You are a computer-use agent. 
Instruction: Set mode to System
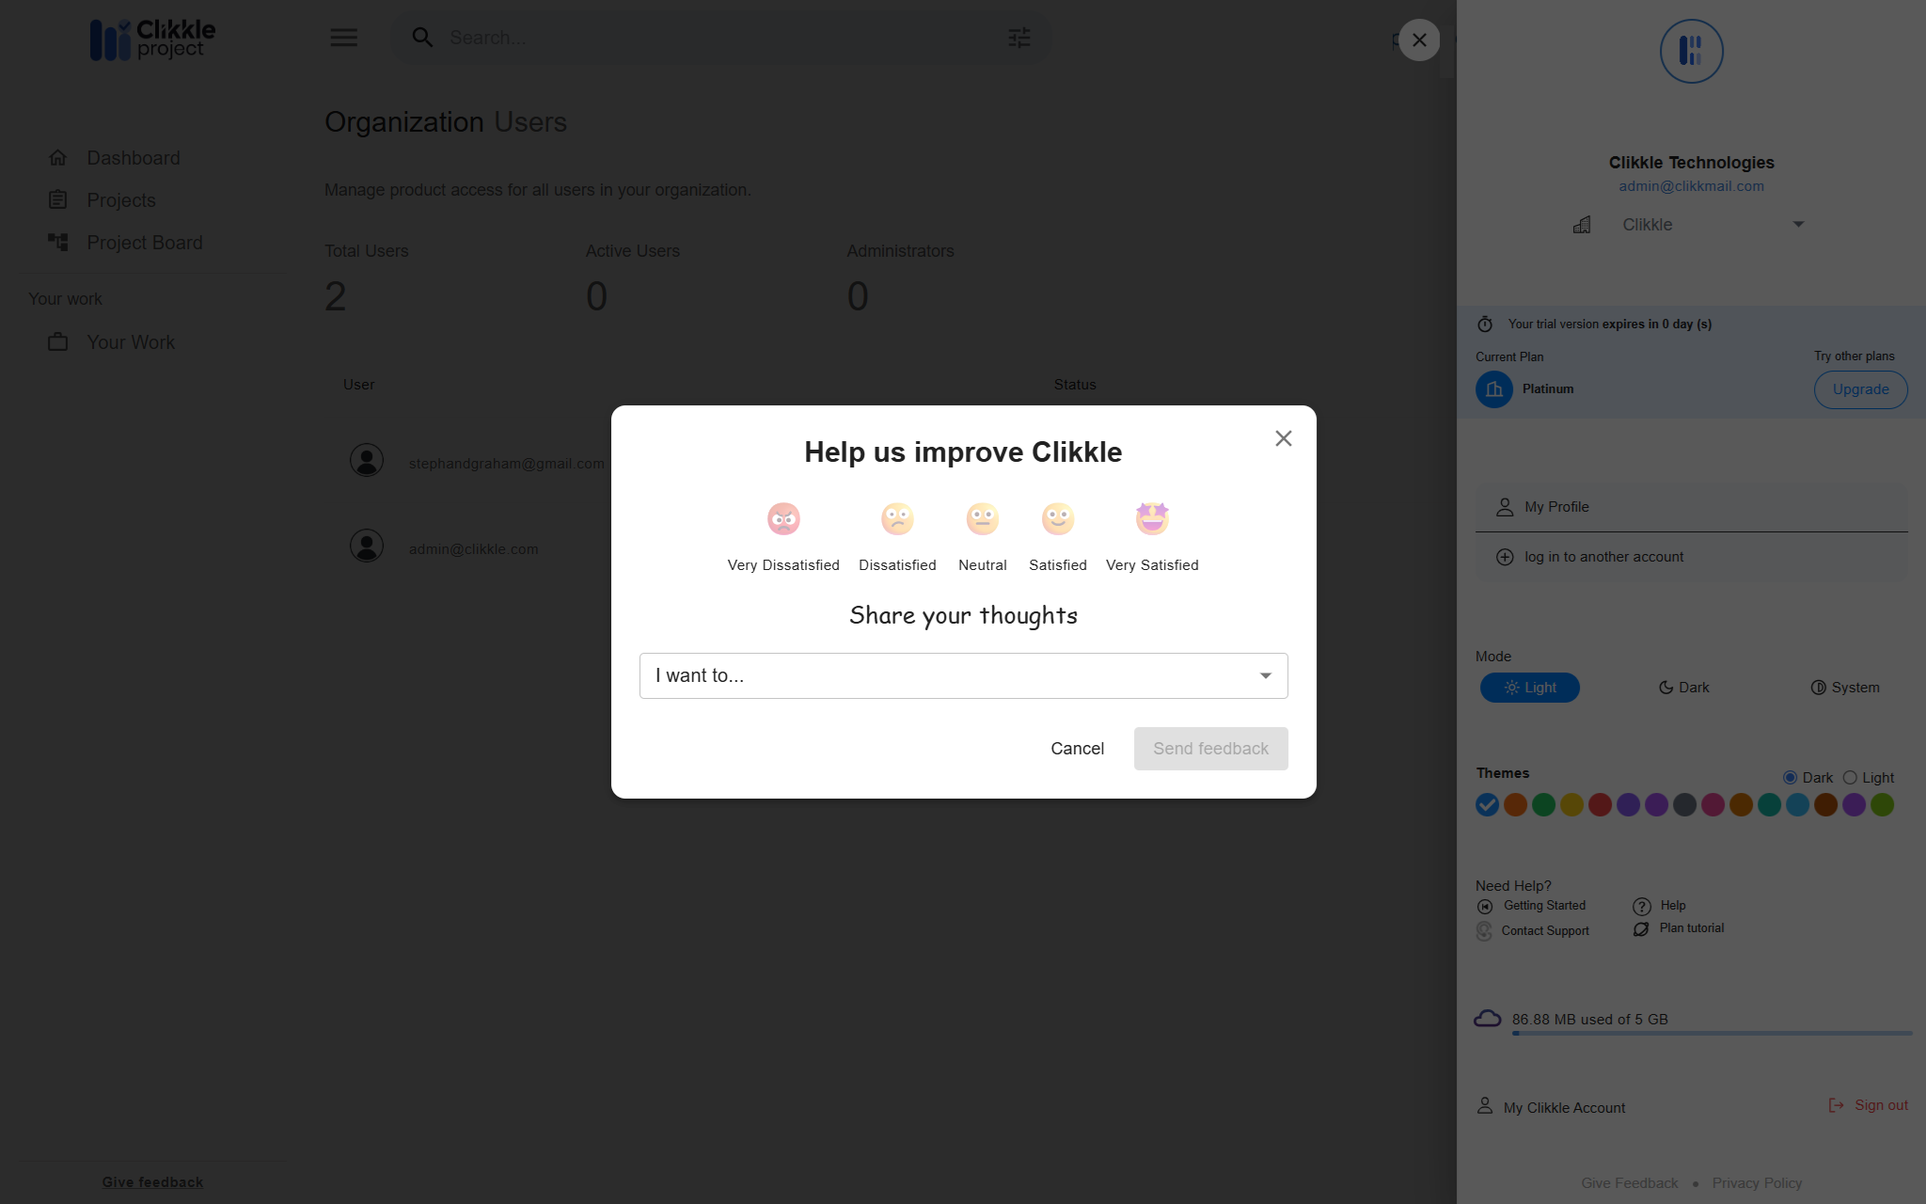click(x=1844, y=688)
